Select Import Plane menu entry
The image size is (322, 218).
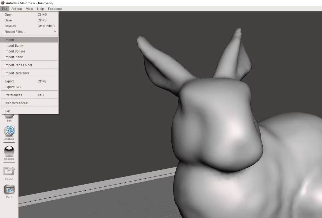29,57
